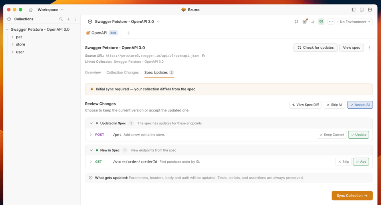
Task: Open the View spec button
Action: (351, 48)
